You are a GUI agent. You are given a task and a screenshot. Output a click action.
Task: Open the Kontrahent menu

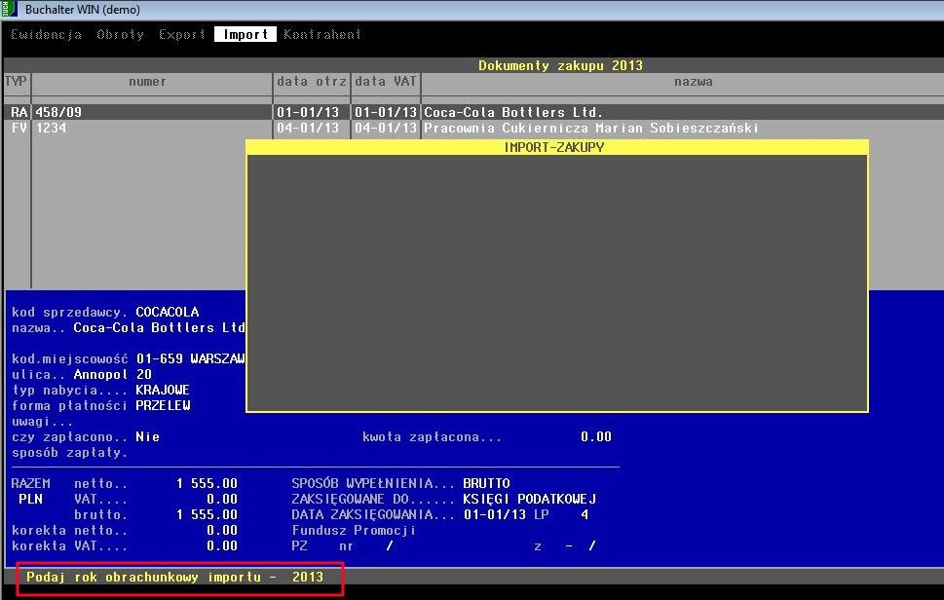click(x=322, y=34)
